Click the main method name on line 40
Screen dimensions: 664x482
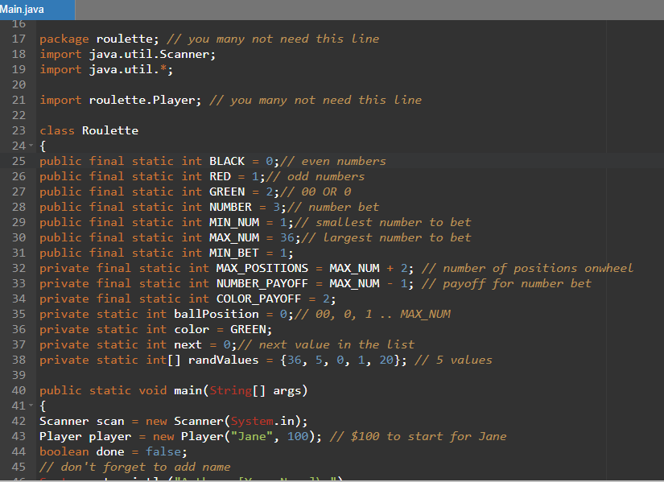[188, 390]
